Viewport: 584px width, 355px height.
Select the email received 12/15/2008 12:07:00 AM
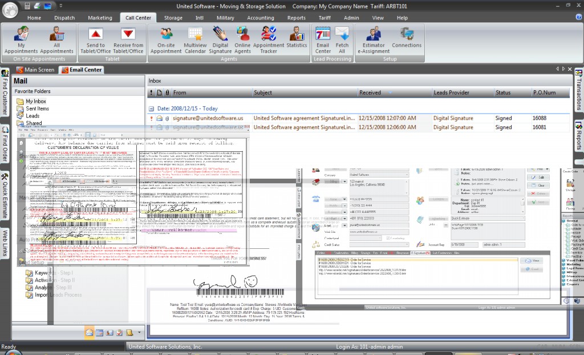(358, 118)
